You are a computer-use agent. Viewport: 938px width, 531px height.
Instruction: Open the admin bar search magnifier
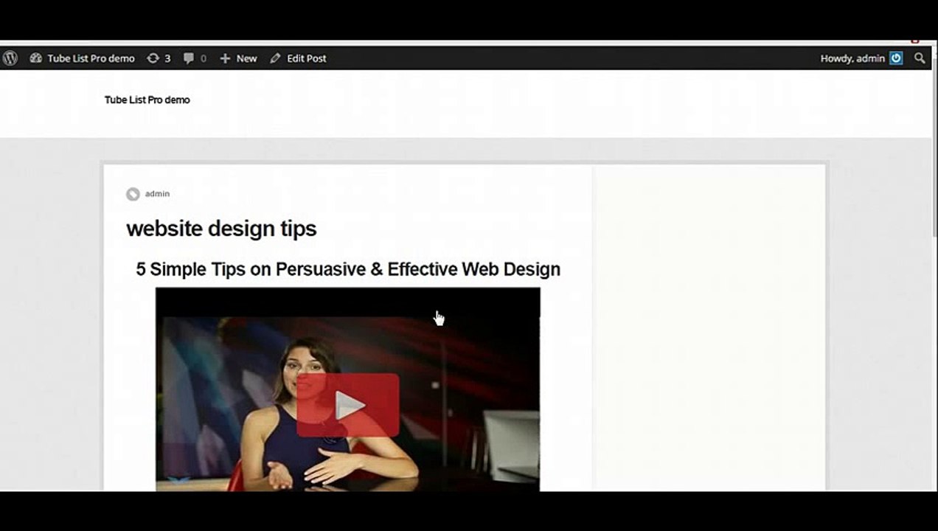(920, 58)
